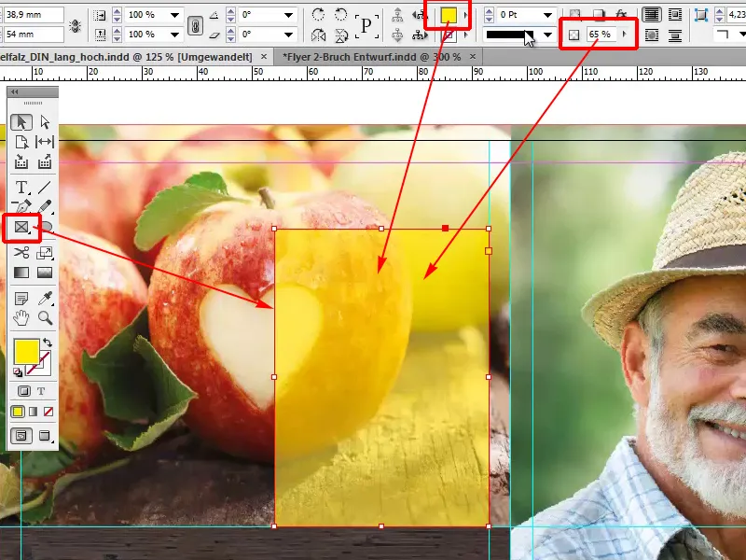Select the Type tool
This screenshot has width=746, height=560.
coord(21,188)
